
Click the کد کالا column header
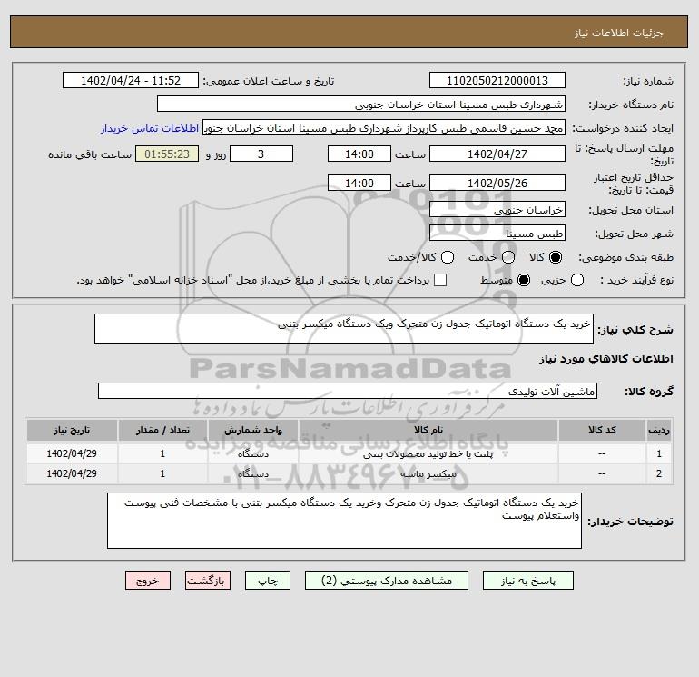click(602, 430)
